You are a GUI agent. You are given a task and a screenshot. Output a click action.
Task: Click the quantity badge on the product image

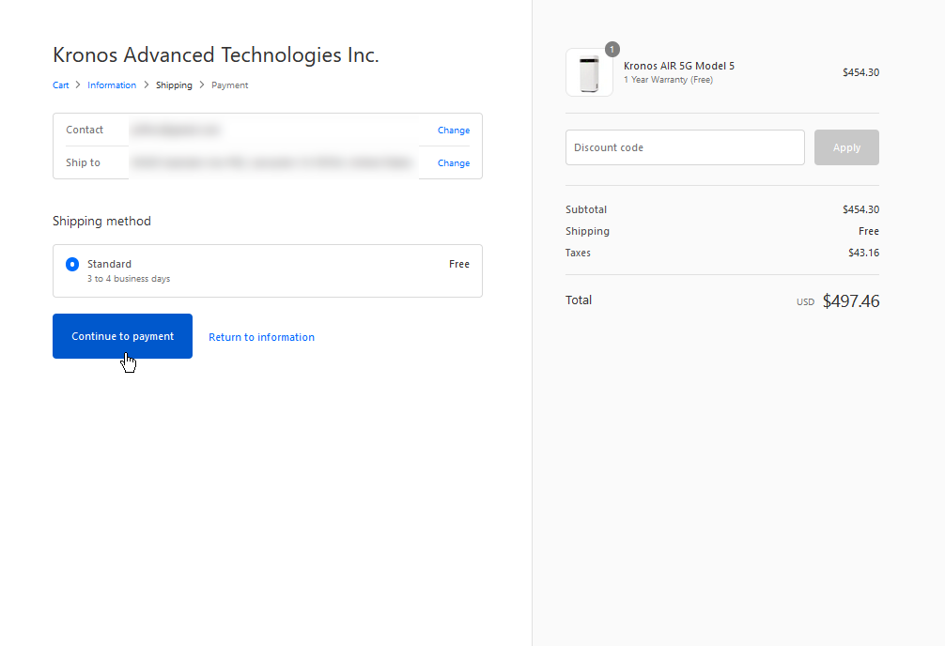click(612, 49)
